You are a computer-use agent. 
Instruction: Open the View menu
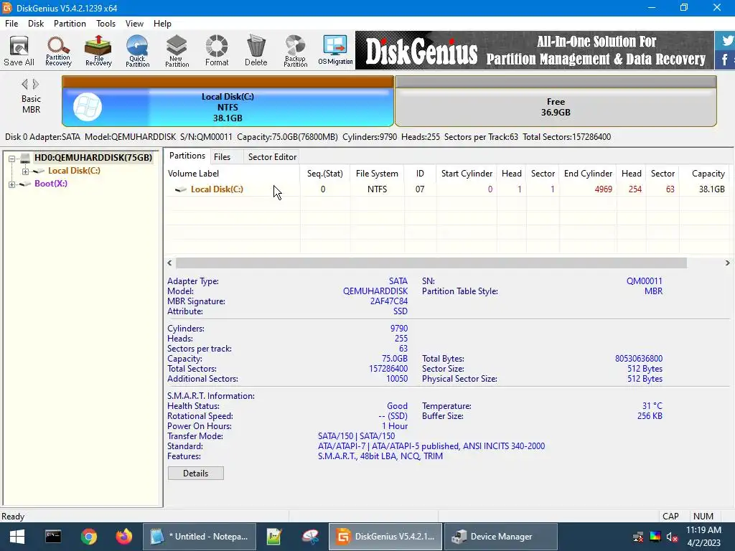tap(134, 24)
